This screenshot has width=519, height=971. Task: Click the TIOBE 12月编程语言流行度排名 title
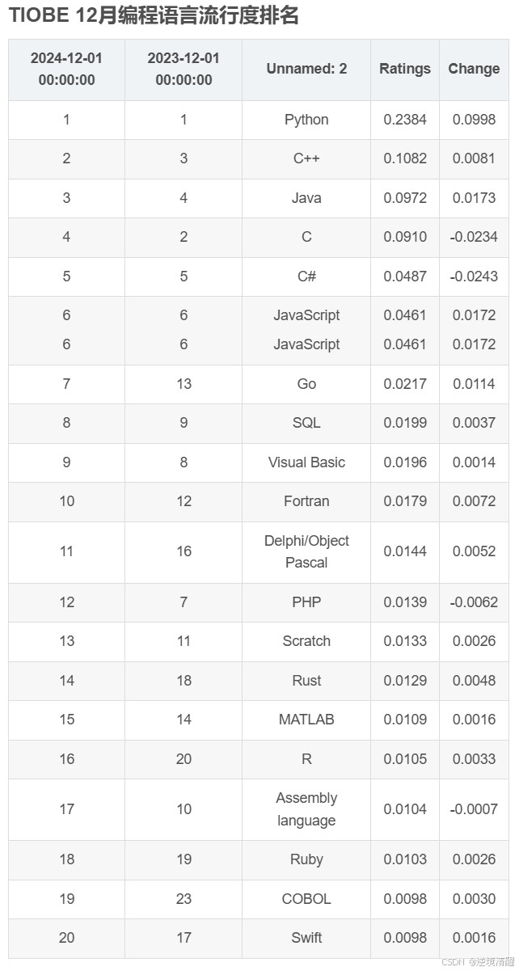click(154, 15)
